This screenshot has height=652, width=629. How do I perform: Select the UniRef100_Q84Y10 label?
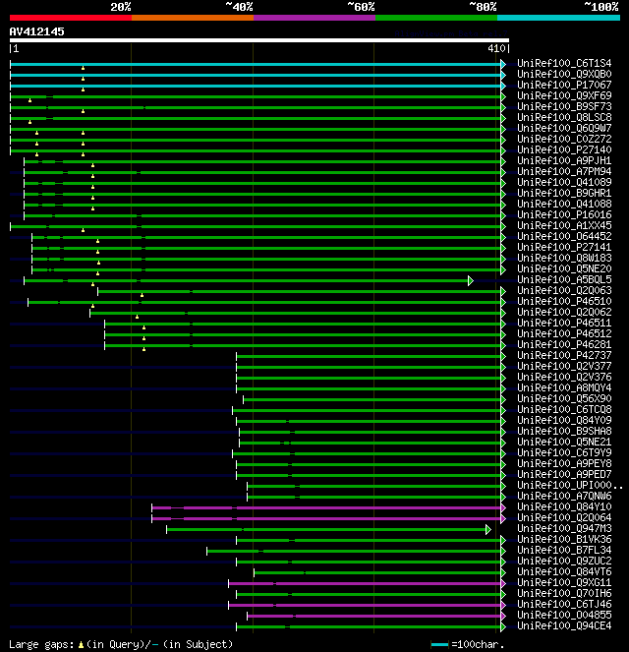564,506
